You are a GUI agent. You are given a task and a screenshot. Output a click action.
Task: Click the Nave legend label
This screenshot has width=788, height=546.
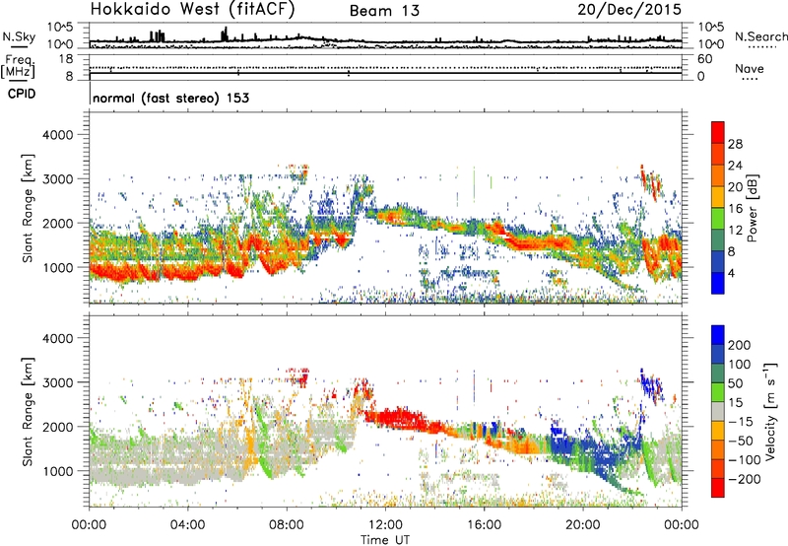click(x=750, y=68)
